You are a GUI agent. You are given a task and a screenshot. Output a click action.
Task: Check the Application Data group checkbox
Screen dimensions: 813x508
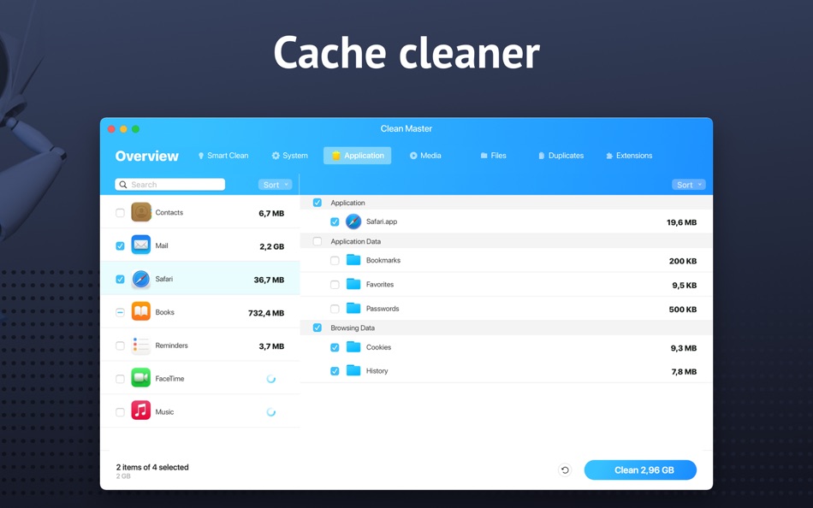tap(317, 241)
